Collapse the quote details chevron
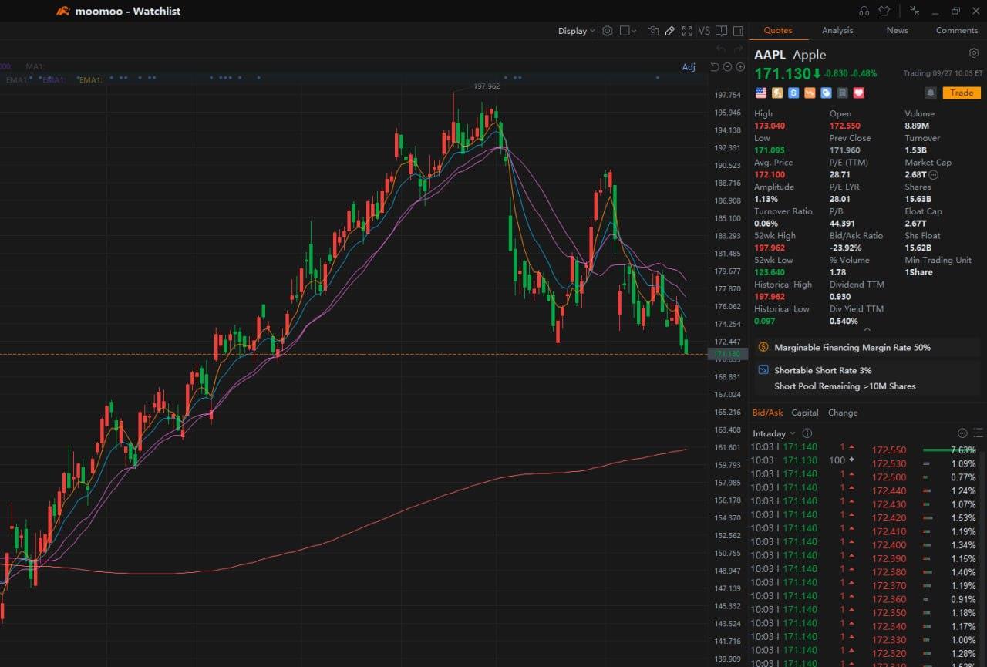 point(867,328)
